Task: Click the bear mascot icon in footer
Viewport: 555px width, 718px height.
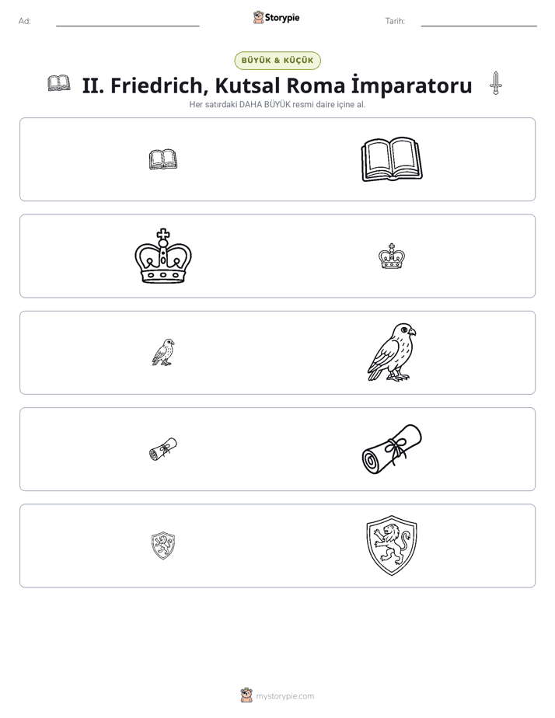Action: pyautogui.click(x=246, y=695)
